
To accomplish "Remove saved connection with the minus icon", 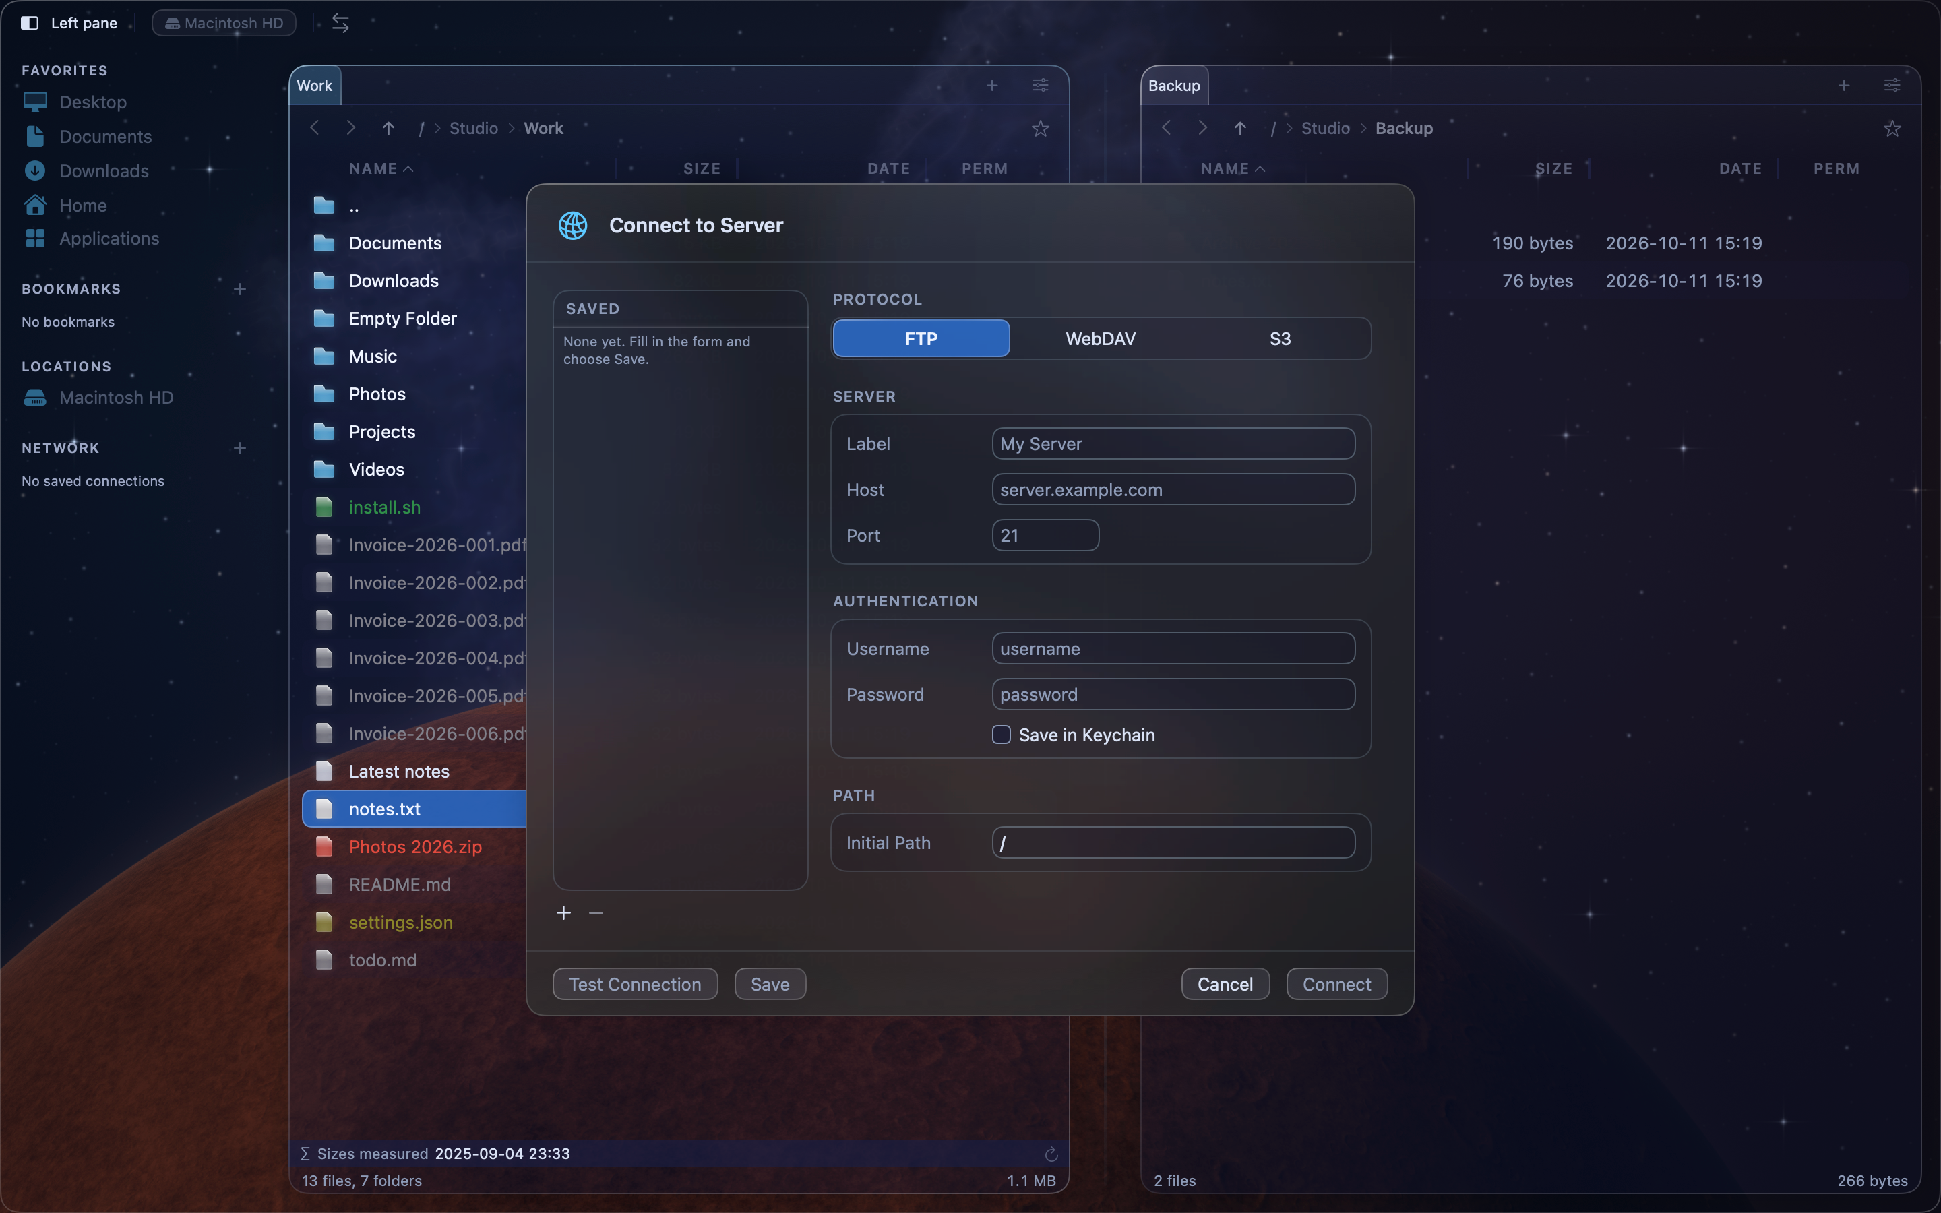I will (596, 913).
